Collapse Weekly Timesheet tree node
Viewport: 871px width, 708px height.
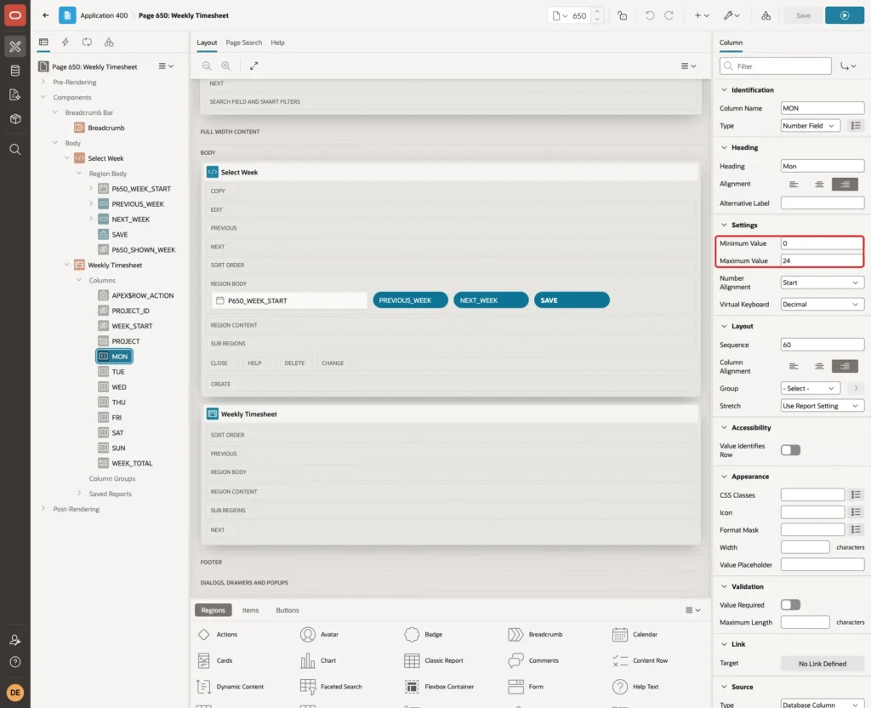coord(67,265)
